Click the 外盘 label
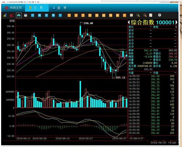 (x=131, y=73)
